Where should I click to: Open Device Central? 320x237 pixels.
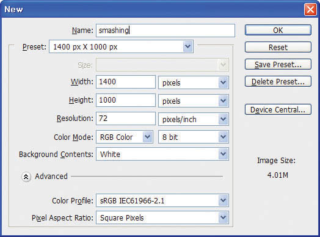(278, 109)
